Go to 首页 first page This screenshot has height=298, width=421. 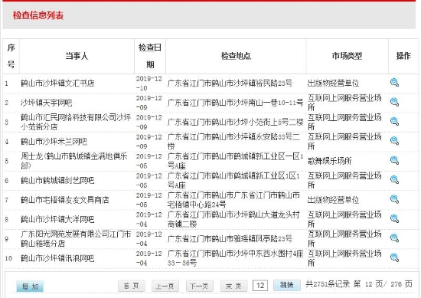coord(132,286)
